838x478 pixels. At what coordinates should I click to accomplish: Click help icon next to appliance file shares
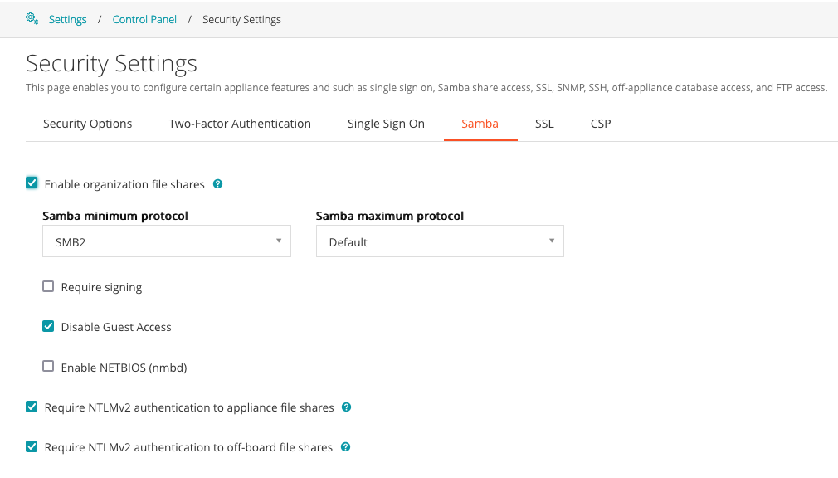tap(347, 407)
